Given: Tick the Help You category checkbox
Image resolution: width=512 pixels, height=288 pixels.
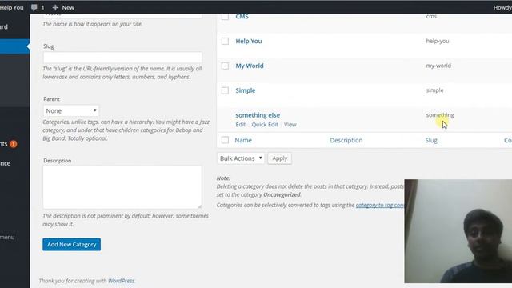Looking at the screenshot, I should point(225,41).
